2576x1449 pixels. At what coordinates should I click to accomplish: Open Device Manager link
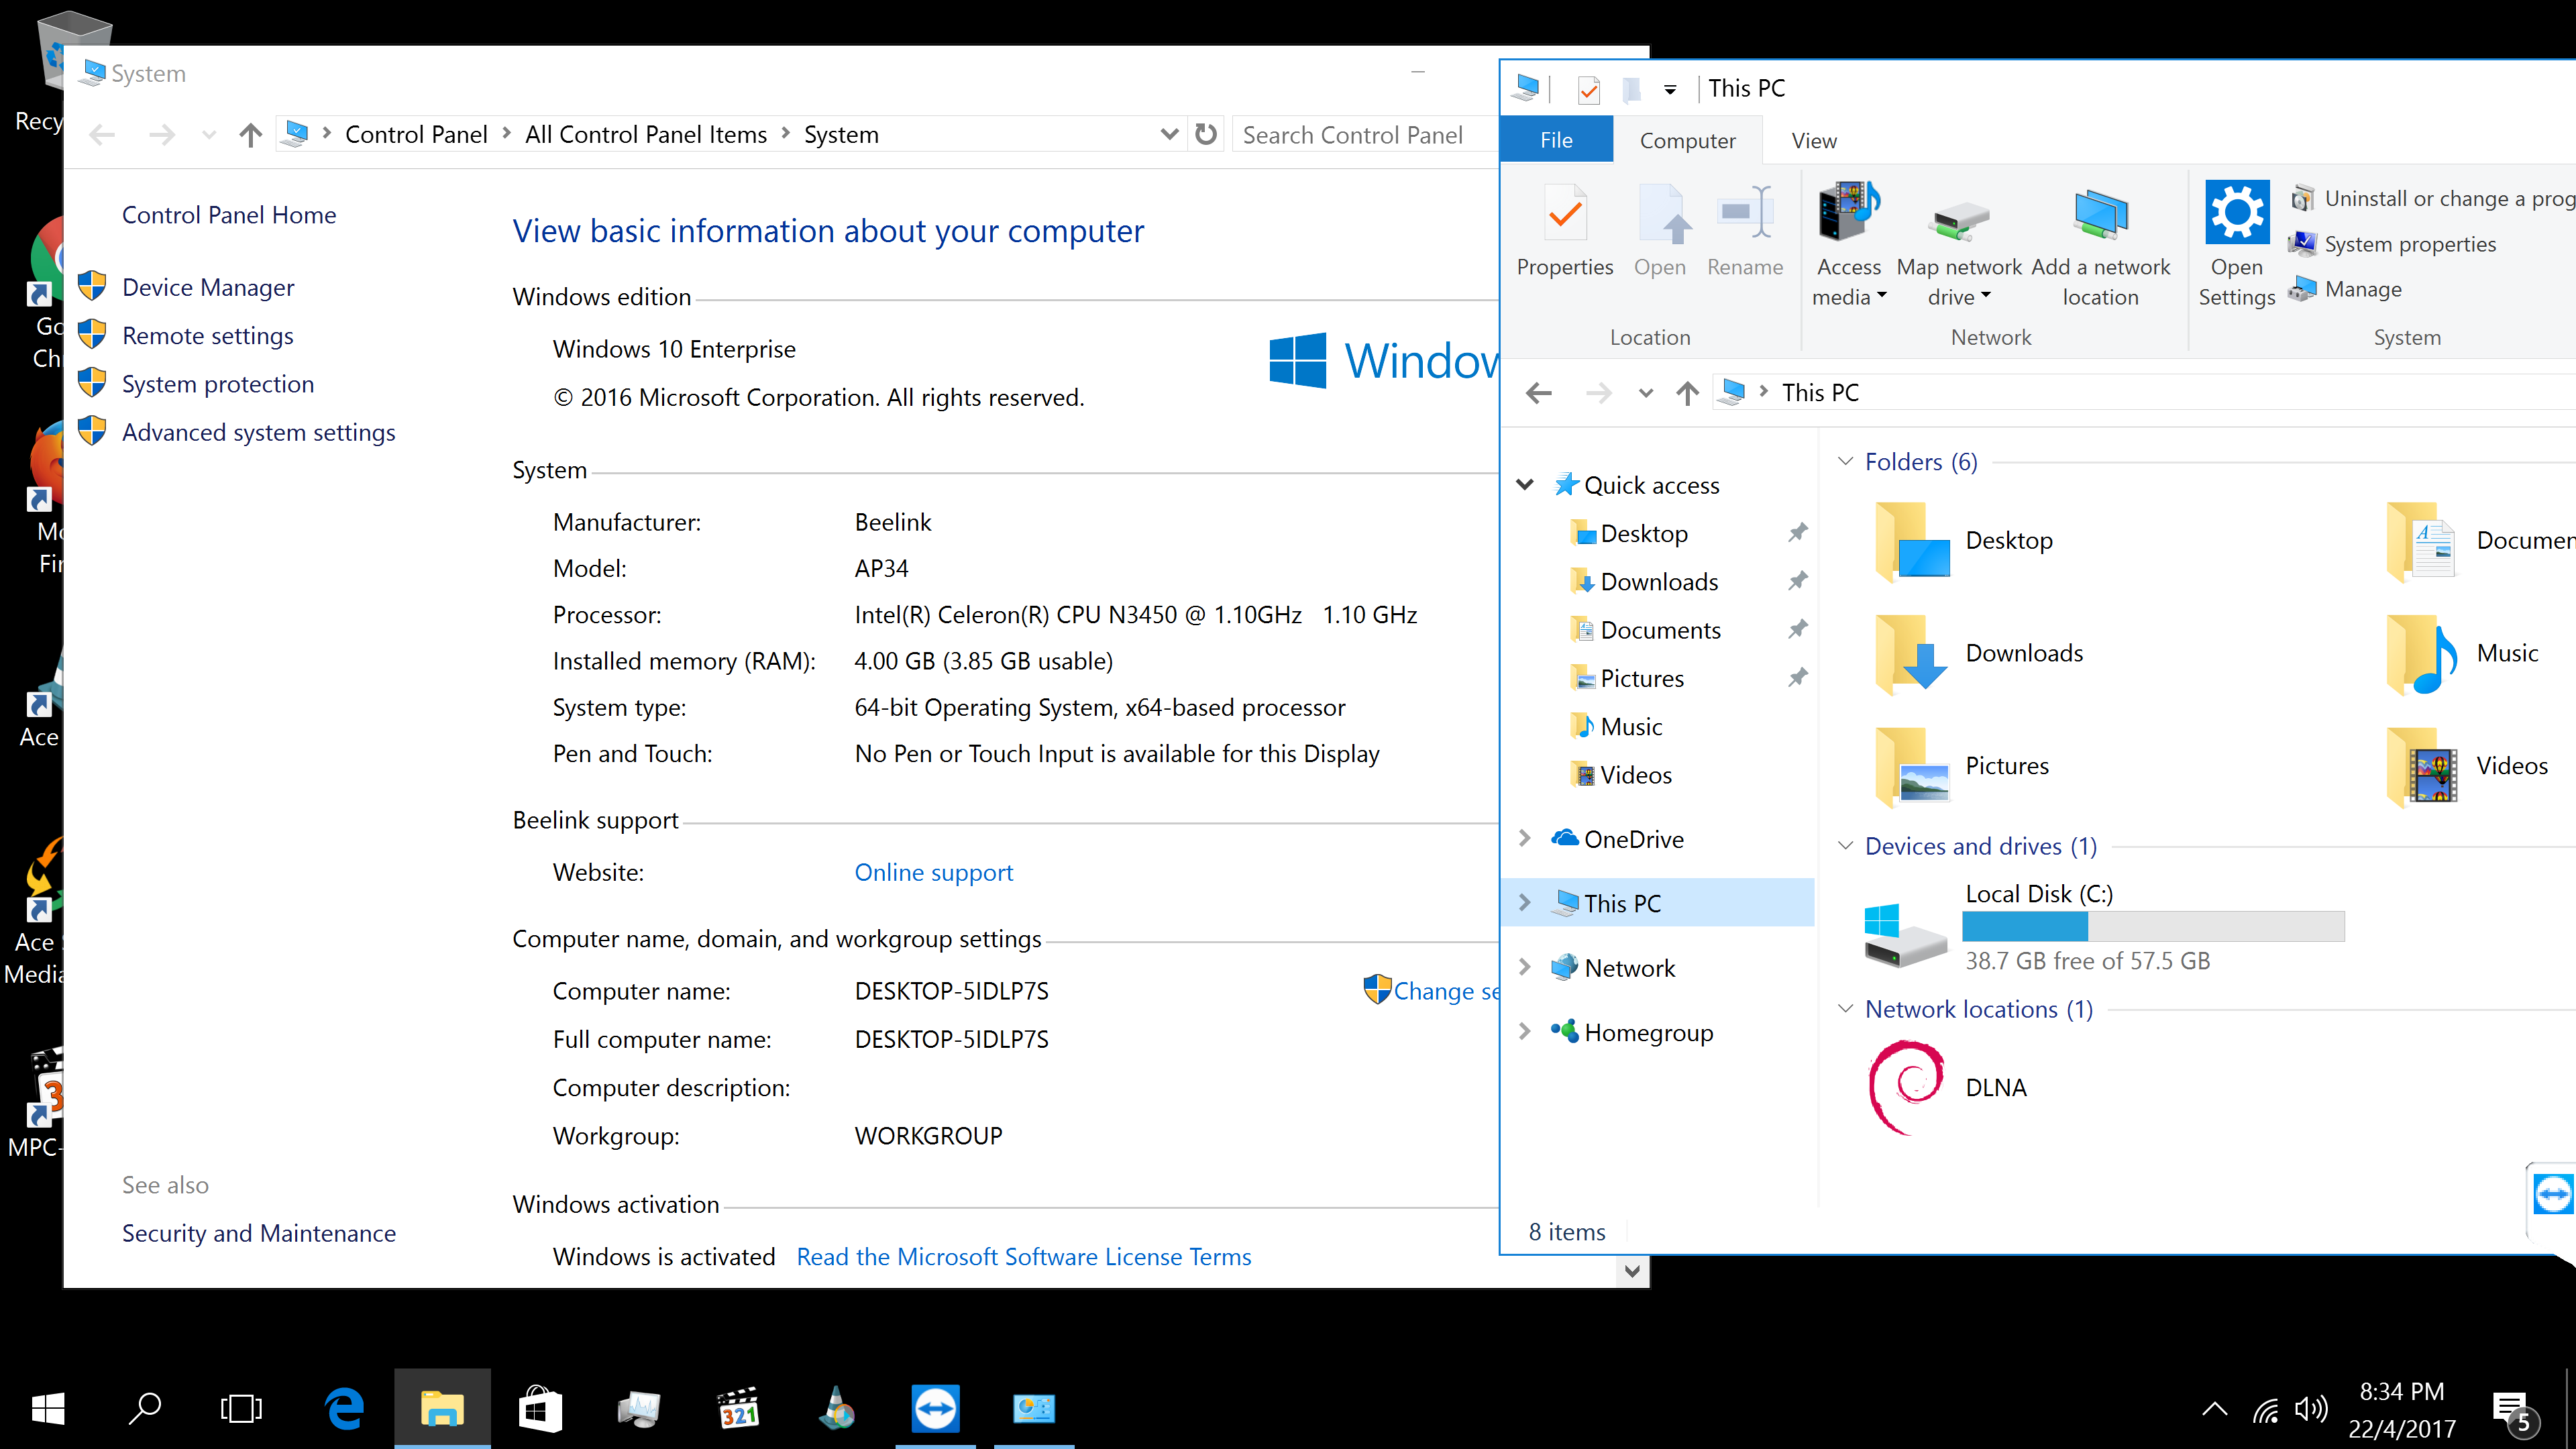point(208,288)
